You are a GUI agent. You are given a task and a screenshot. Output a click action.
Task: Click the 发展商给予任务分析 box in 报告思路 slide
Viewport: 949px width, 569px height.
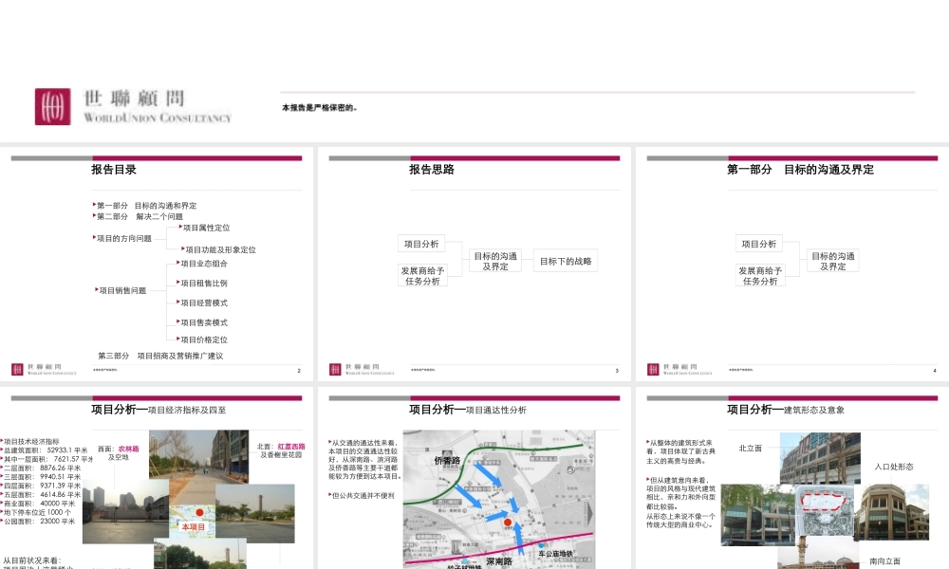(422, 275)
